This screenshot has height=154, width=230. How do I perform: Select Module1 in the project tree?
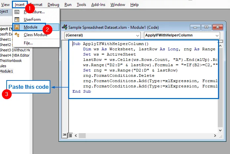7,71
